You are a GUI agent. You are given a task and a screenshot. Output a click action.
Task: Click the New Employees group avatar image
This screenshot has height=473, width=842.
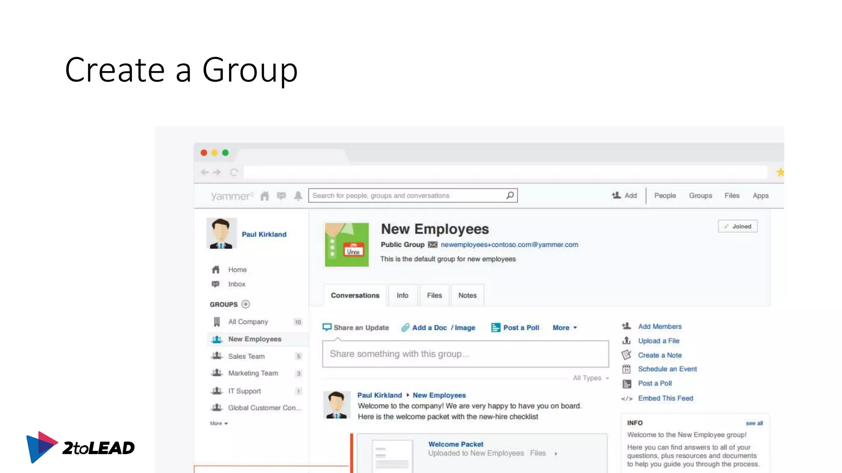point(347,245)
